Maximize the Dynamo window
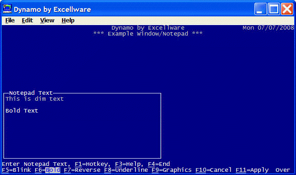 [x=274, y=9]
